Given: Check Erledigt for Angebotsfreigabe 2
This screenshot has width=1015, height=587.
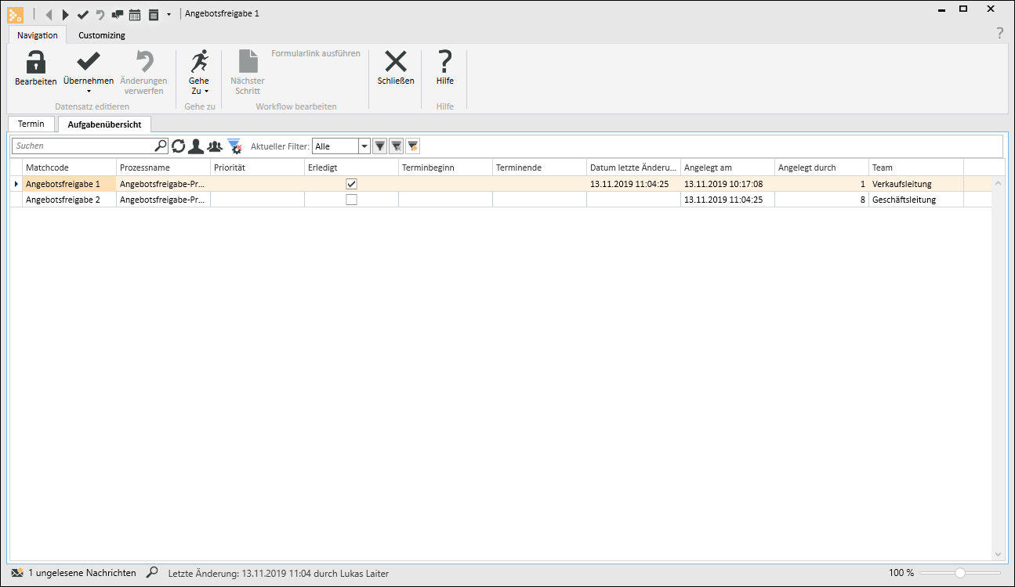Looking at the screenshot, I should 351,200.
